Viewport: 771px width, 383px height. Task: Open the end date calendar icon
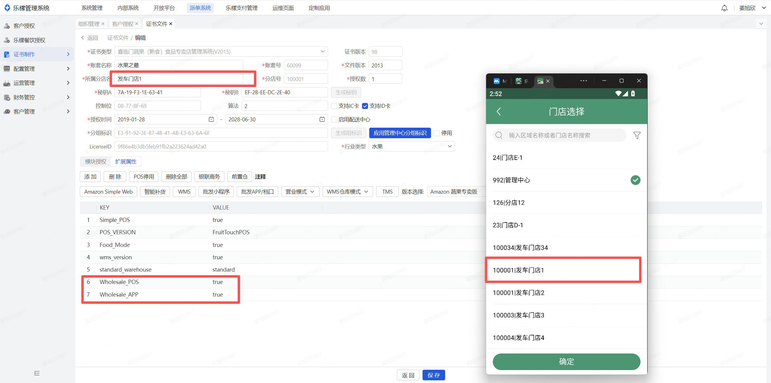coord(322,120)
